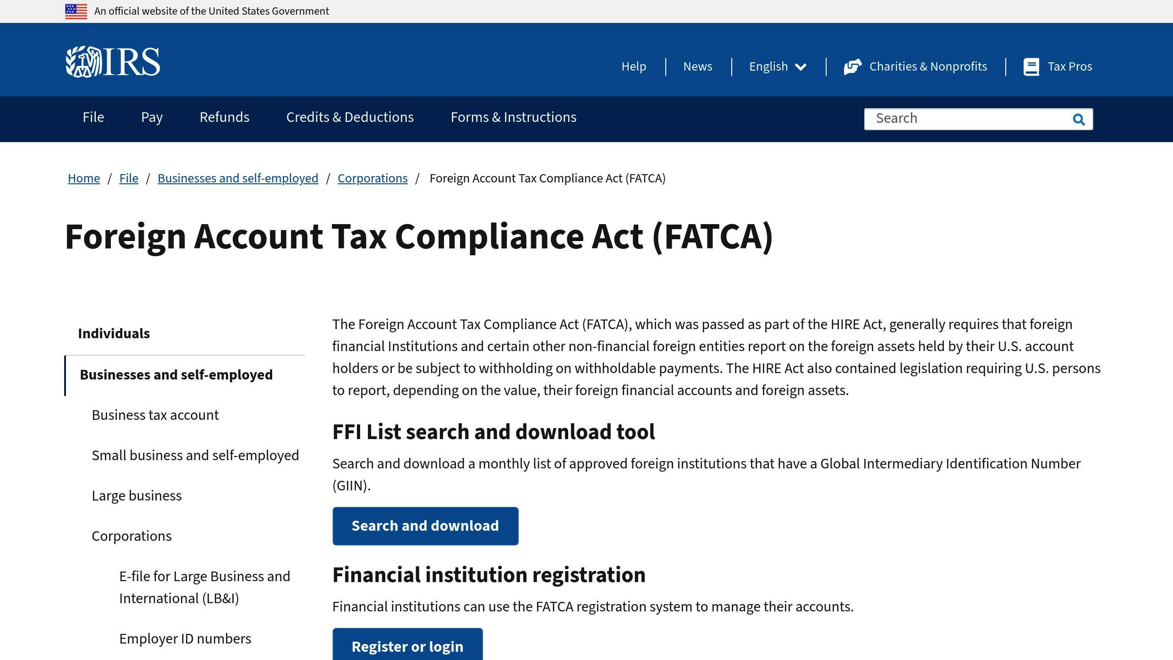This screenshot has height=660, width=1173.
Task: Go to File breadcrumb link
Action: (129, 178)
